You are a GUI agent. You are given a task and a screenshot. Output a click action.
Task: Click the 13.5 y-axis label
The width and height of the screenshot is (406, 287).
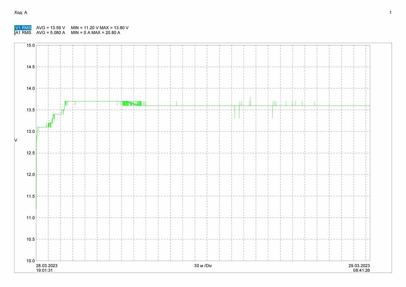(x=30, y=110)
